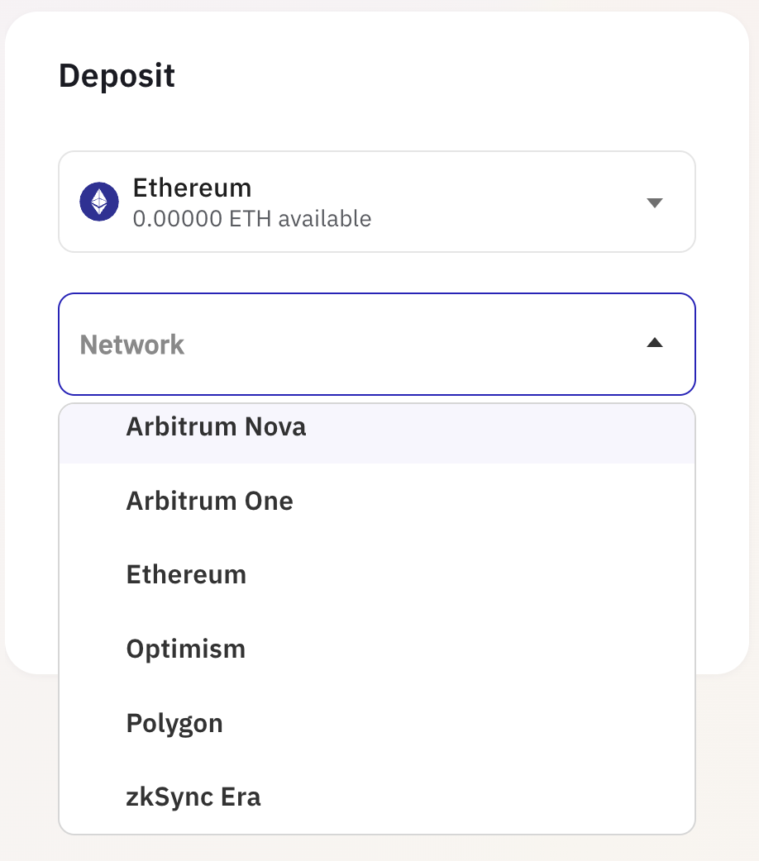
Task: Click the Network placeholder text
Action: pos(131,344)
